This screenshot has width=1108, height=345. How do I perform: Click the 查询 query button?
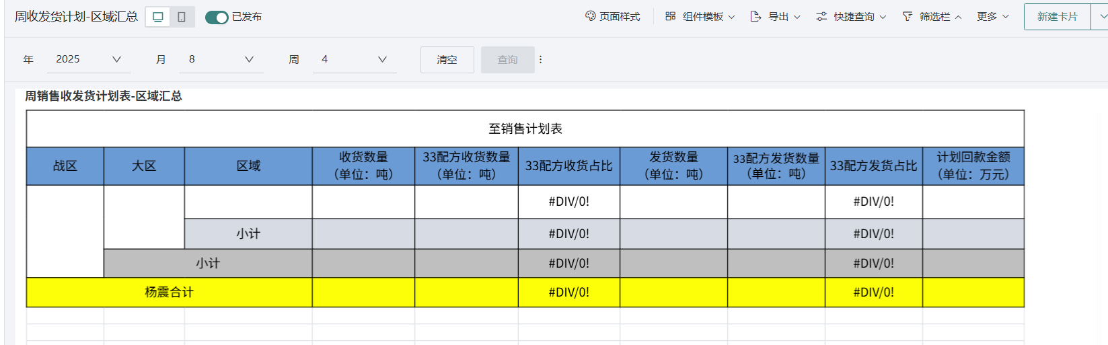(x=508, y=60)
